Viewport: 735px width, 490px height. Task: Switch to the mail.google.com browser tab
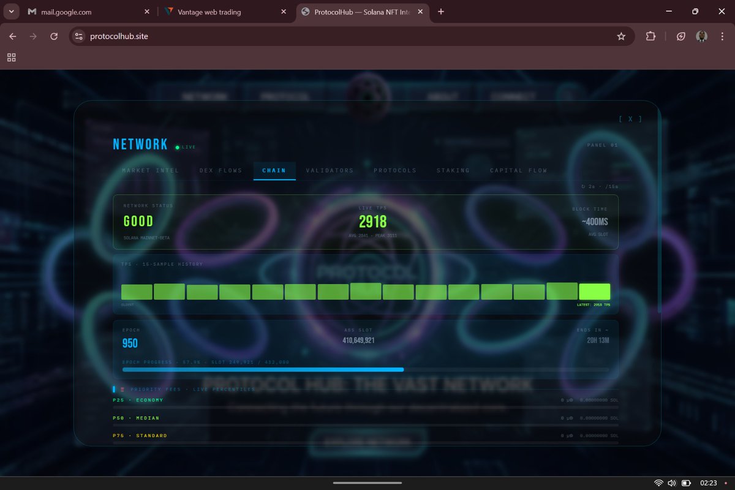tap(88, 12)
